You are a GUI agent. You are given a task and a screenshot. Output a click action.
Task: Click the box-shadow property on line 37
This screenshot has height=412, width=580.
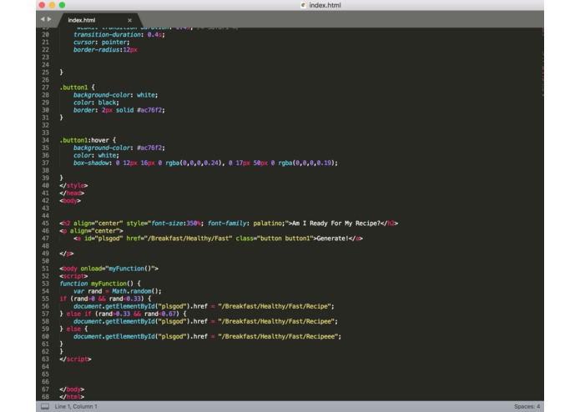pos(91,163)
